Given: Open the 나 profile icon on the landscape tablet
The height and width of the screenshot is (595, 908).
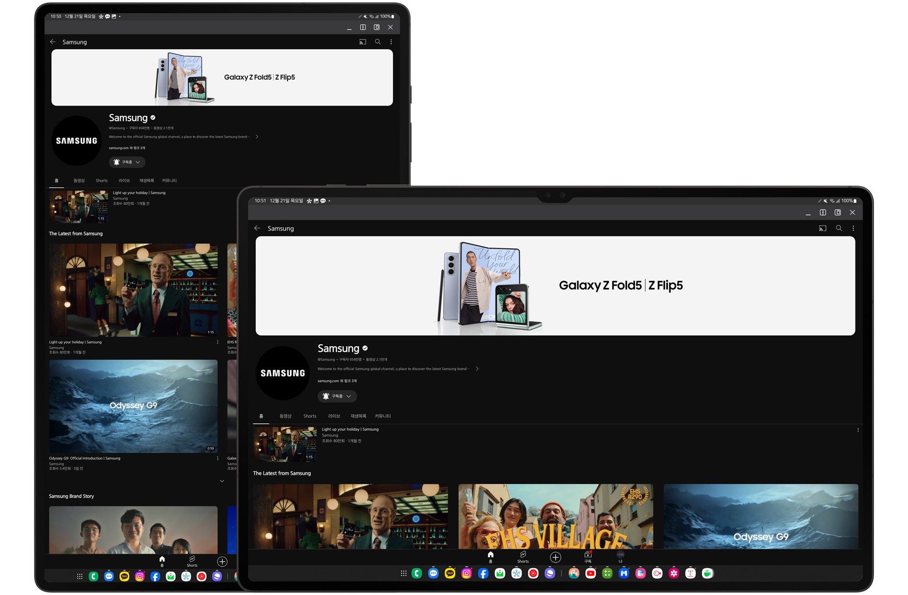Looking at the screenshot, I should click(x=620, y=557).
